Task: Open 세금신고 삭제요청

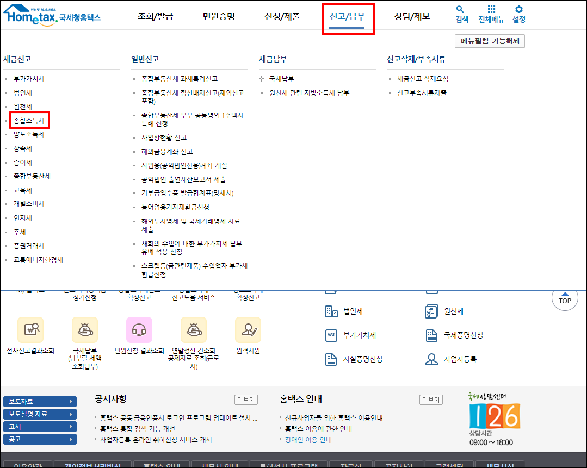Action: 423,79
